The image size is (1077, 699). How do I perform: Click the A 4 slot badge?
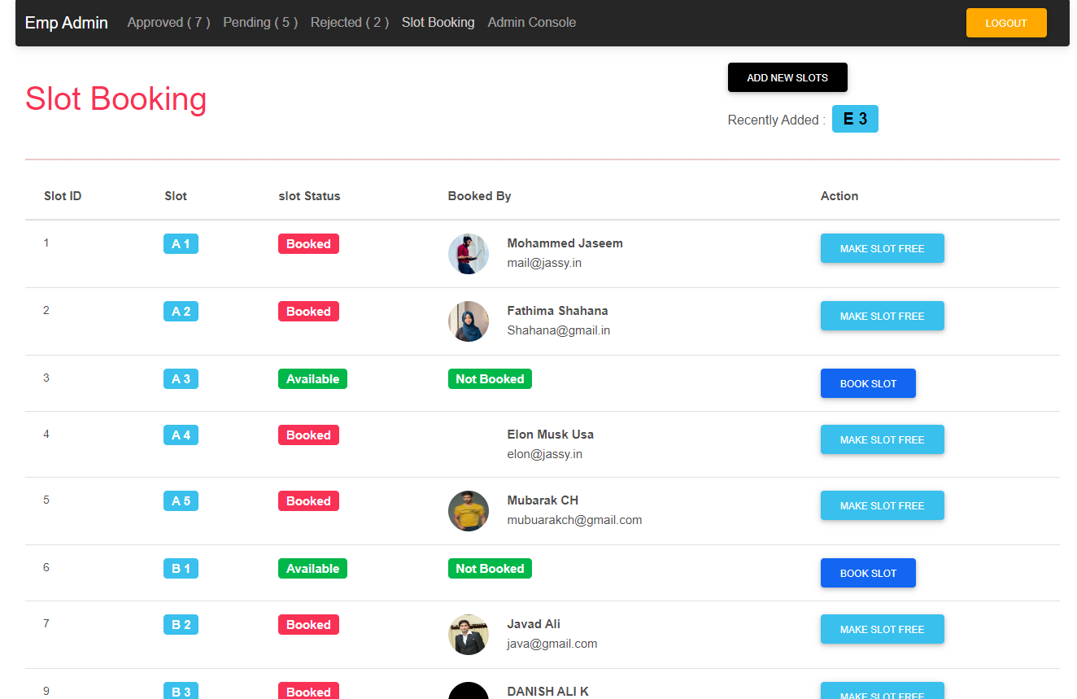pyautogui.click(x=180, y=435)
